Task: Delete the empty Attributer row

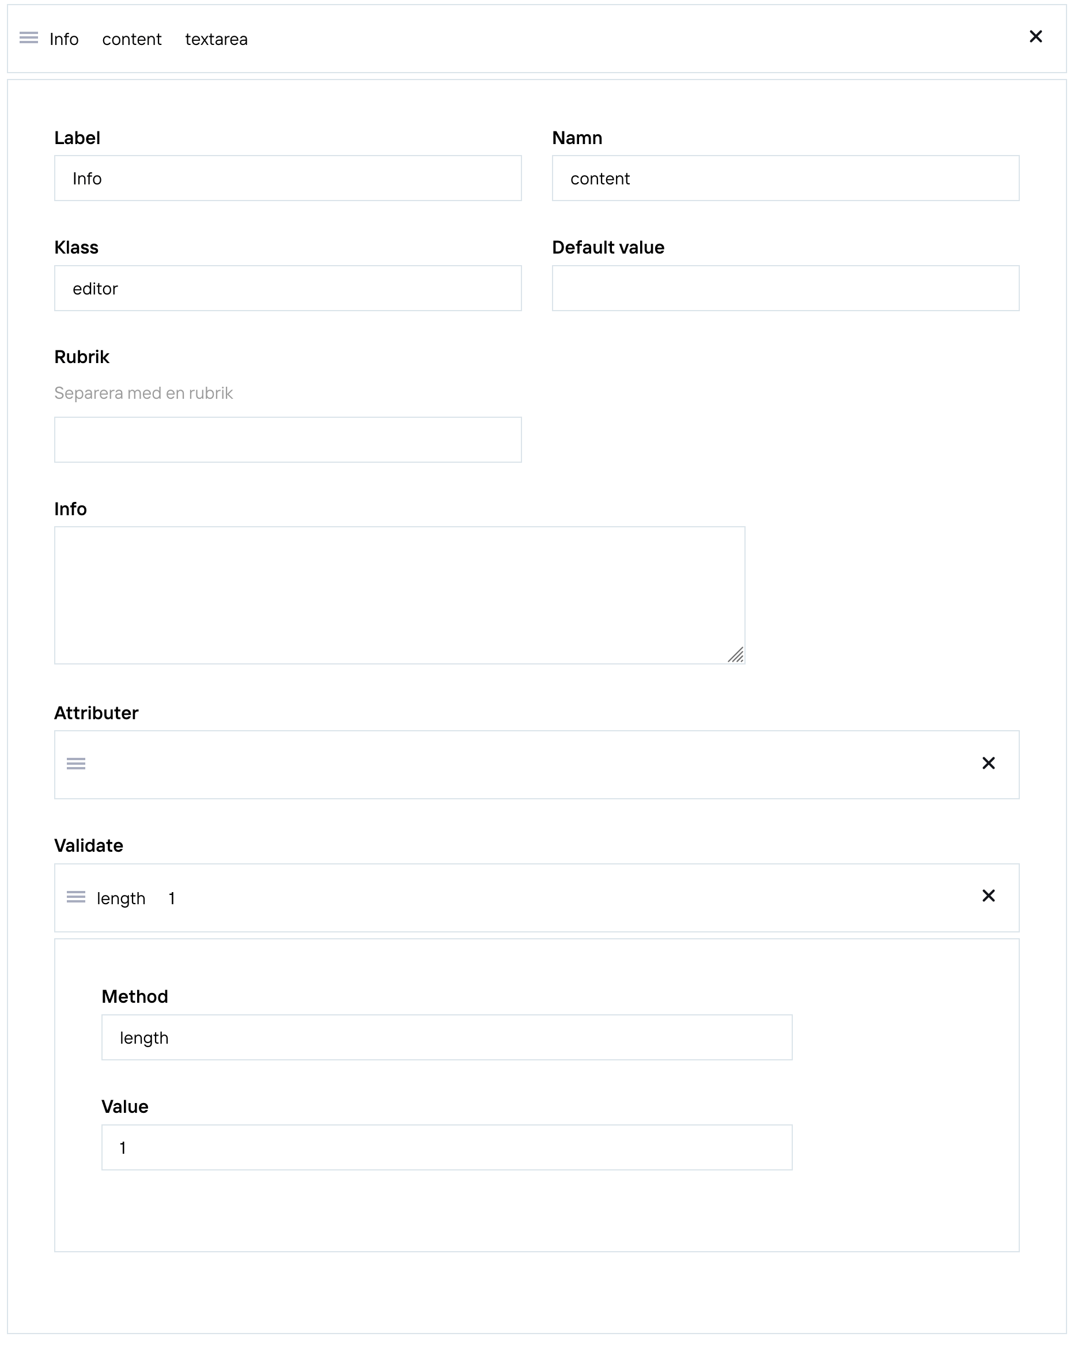Action: click(988, 763)
